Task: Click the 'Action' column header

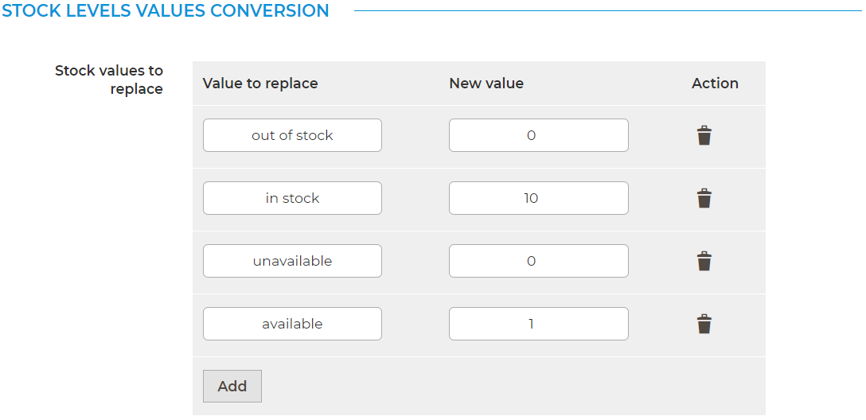Action: pyautogui.click(x=715, y=84)
